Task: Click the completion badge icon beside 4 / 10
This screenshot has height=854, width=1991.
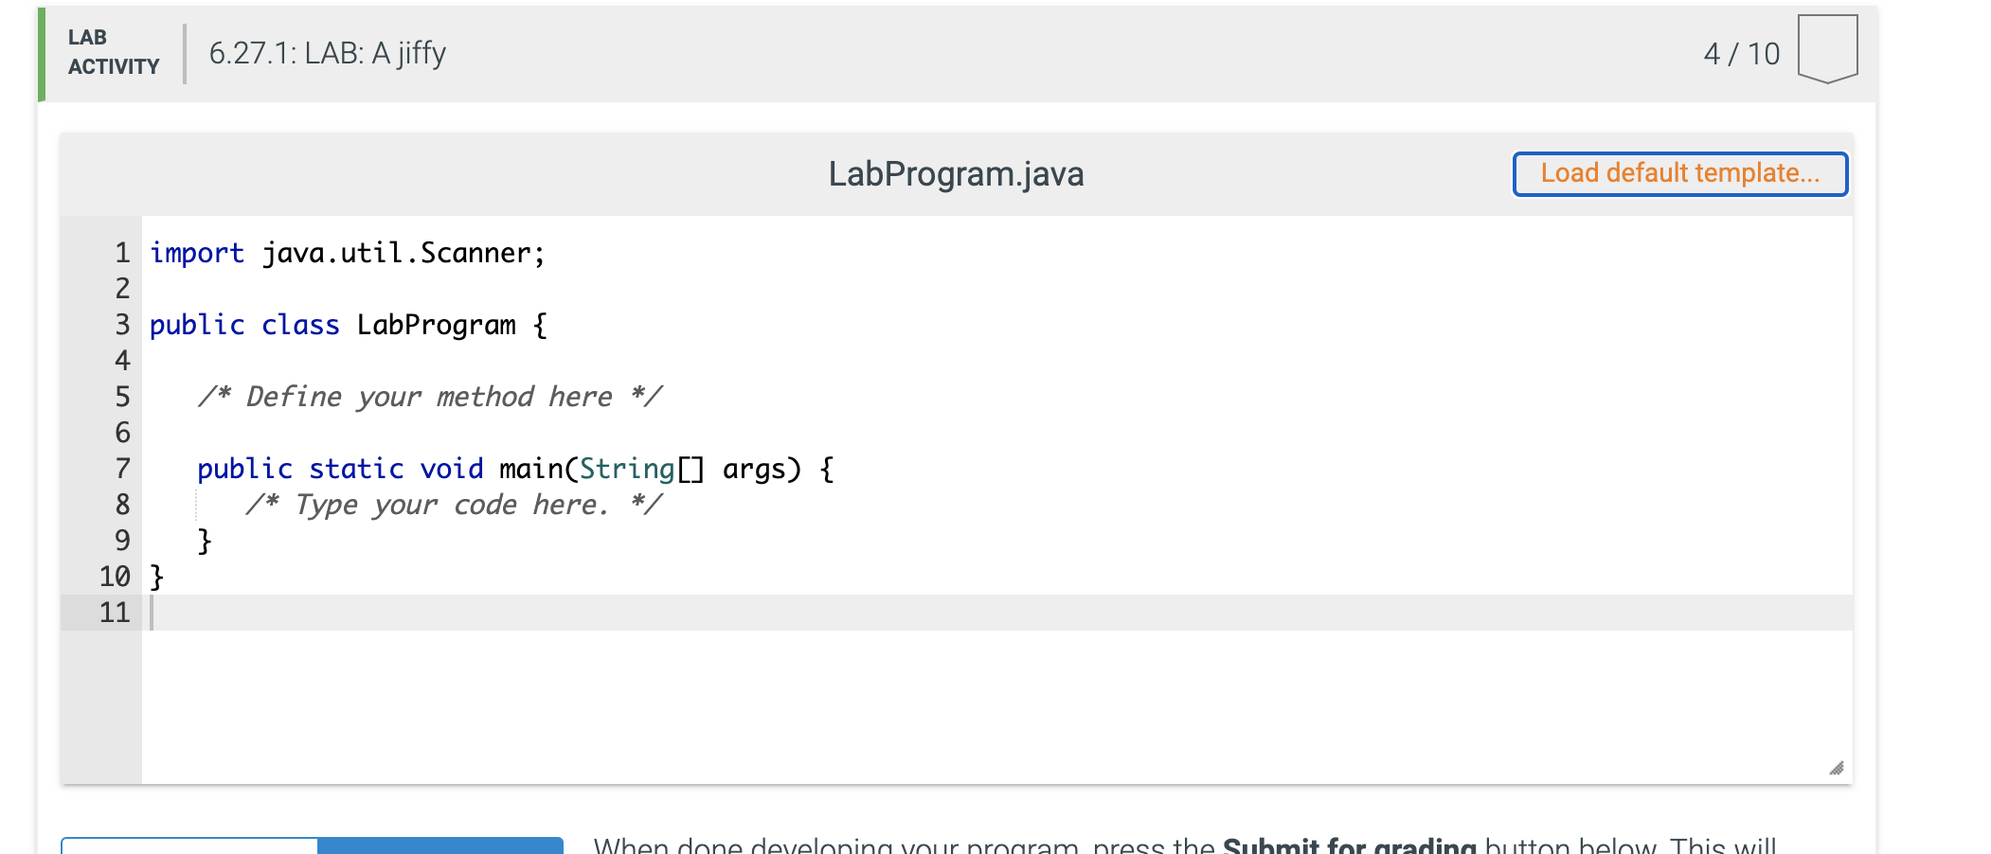Action: click(x=1827, y=49)
